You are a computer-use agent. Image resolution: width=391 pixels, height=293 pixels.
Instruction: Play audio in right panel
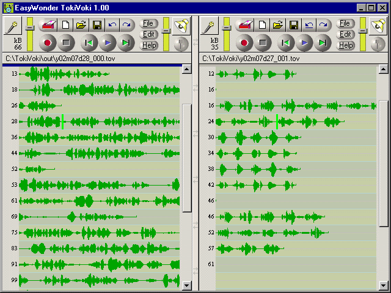(304, 43)
